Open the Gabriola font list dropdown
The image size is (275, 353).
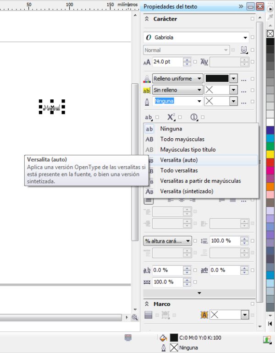[x=246, y=38]
